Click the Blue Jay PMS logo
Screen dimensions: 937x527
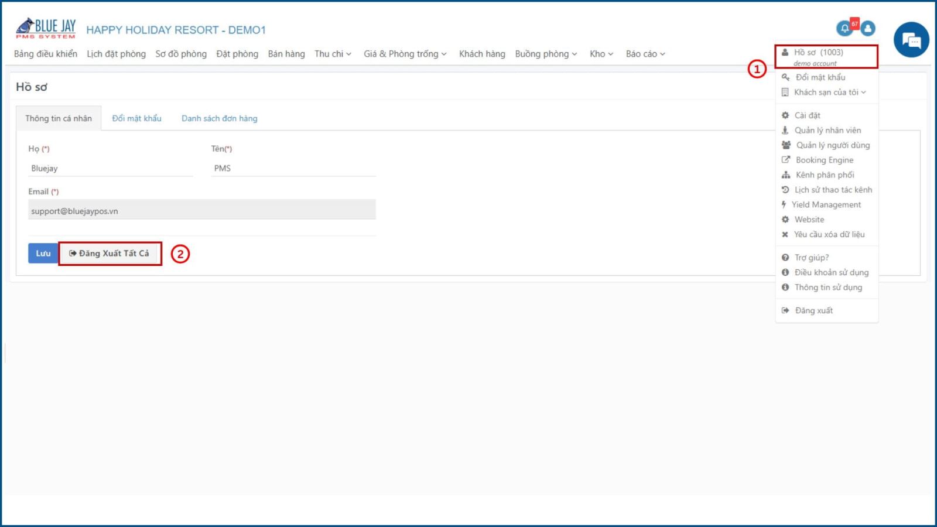[46, 28]
